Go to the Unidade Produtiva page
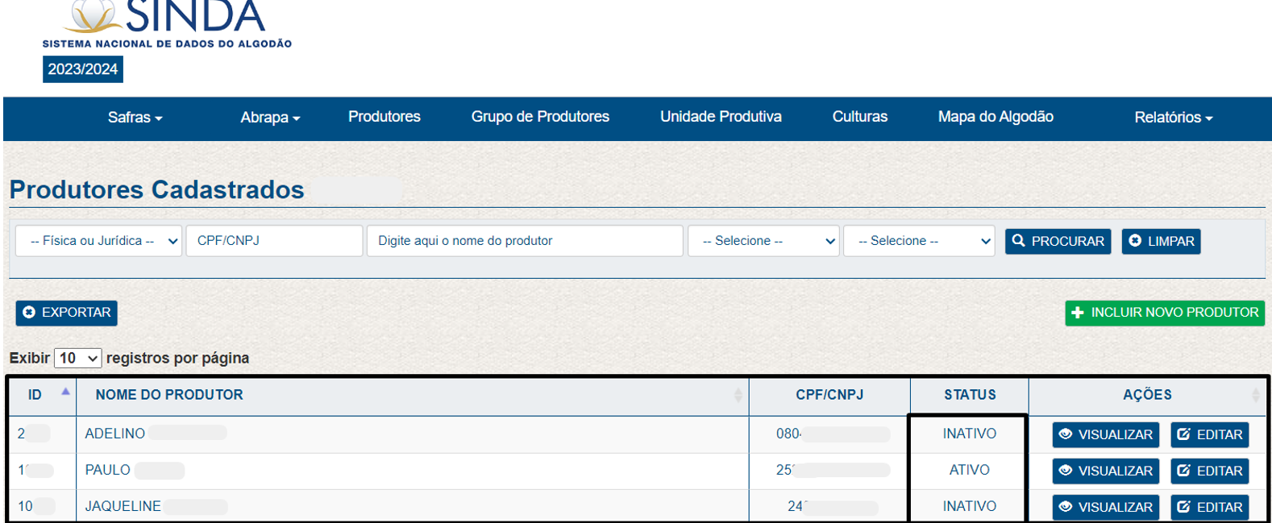This screenshot has width=1272, height=523. (721, 117)
